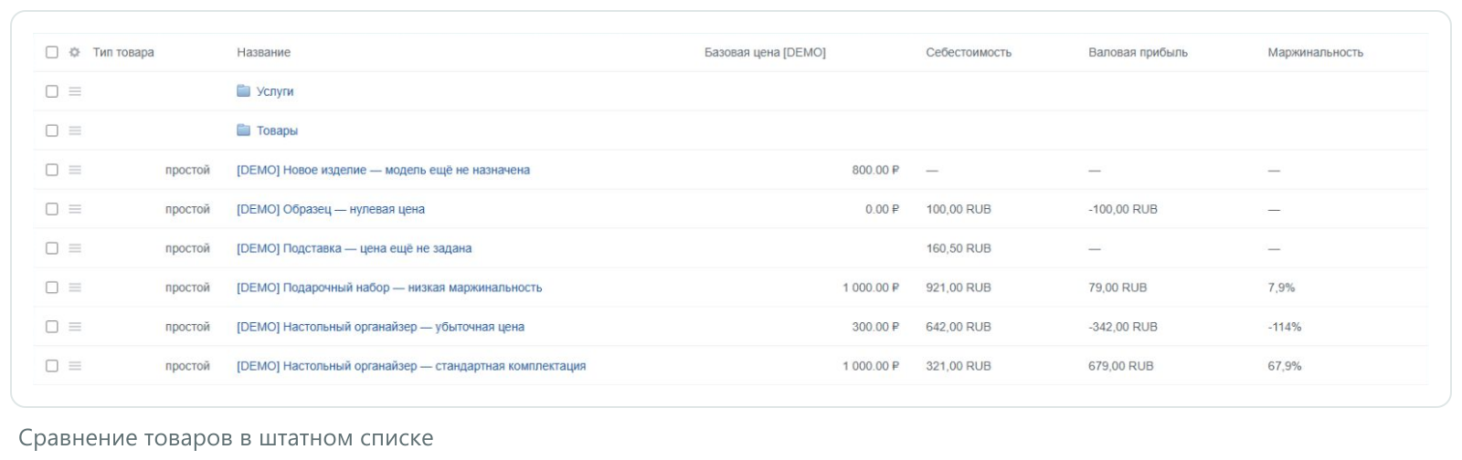
Task: Open row menu for Новое изделие
Action: 75,170
